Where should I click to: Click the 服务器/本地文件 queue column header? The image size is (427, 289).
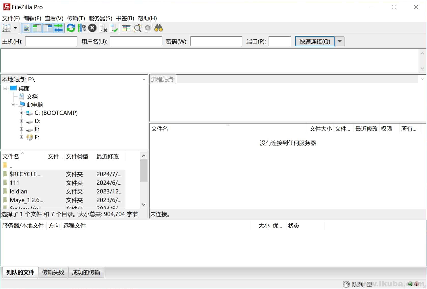tap(23, 225)
